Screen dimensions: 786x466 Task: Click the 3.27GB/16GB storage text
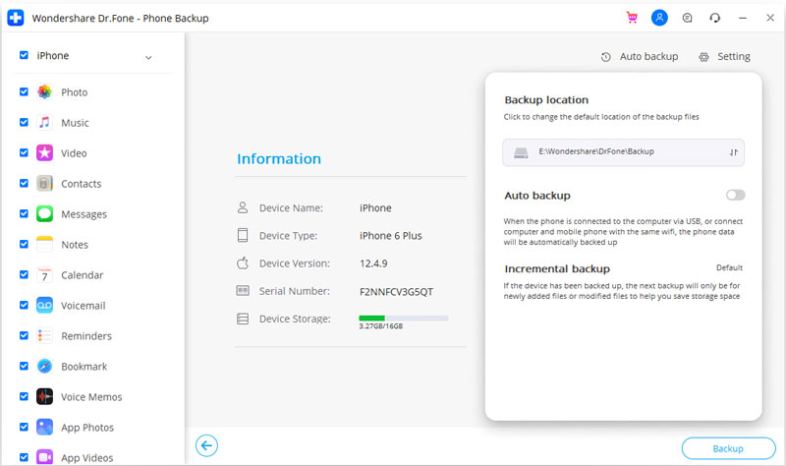click(x=381, y=326)
